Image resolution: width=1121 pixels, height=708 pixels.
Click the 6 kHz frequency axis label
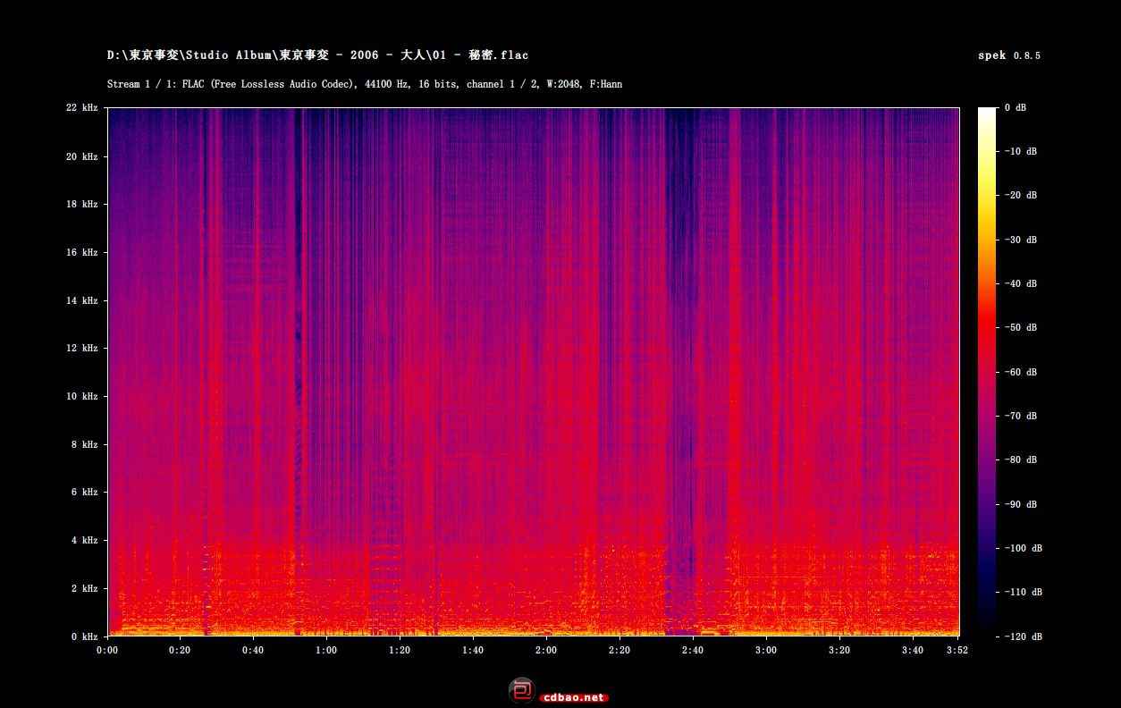85,492
